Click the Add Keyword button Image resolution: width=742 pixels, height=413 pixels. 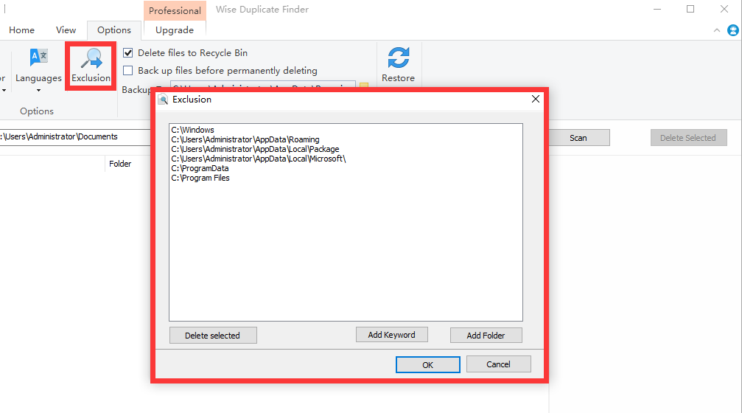click(392, 335)
